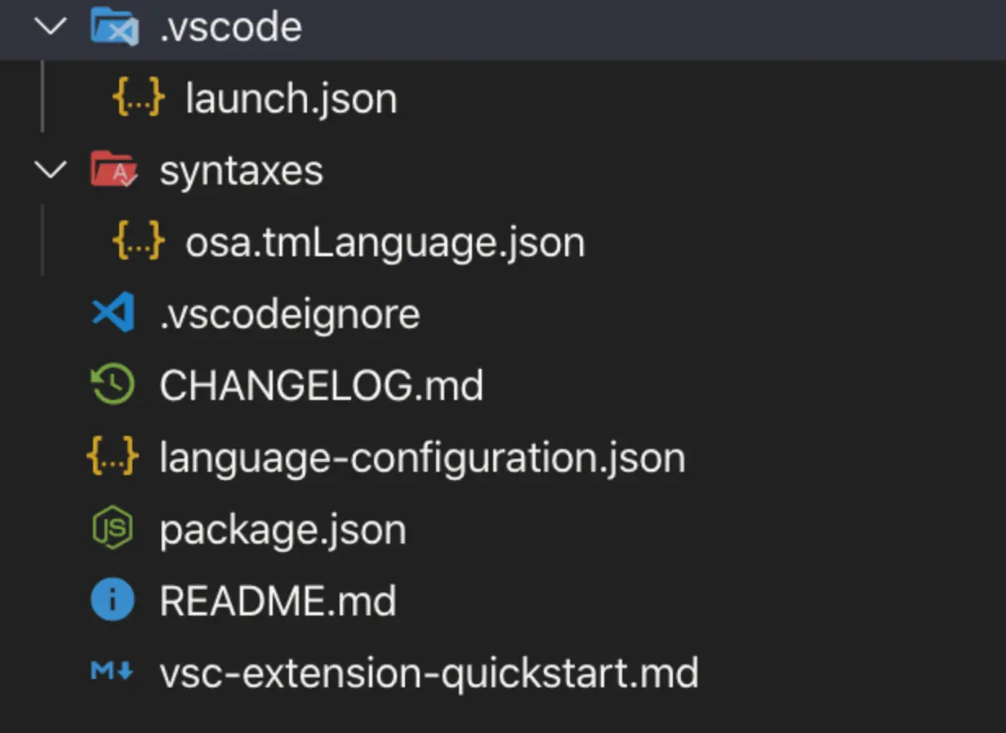Open the CHANGELOG.md file

(321, 386)
